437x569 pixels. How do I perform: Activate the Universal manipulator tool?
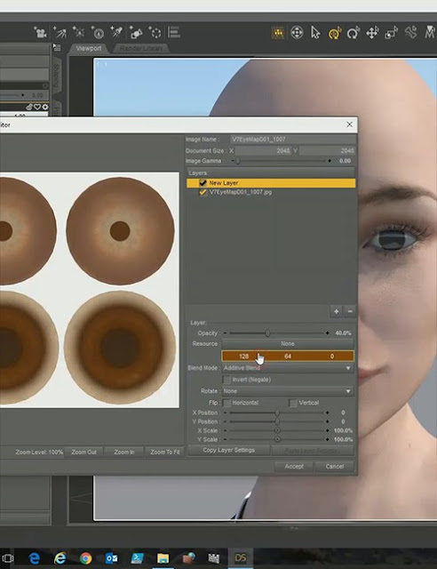click(x=334, y=33)
